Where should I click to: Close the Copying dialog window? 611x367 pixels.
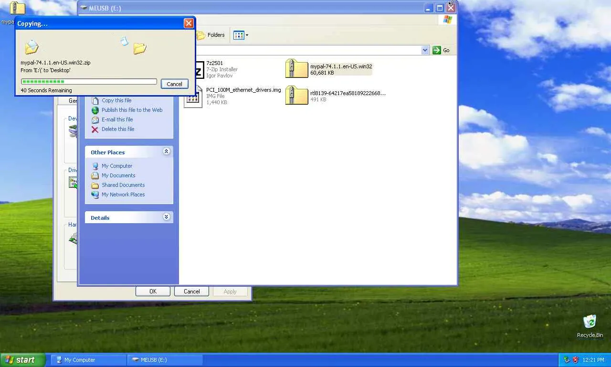pyautogui.click(x=189, y=23)
